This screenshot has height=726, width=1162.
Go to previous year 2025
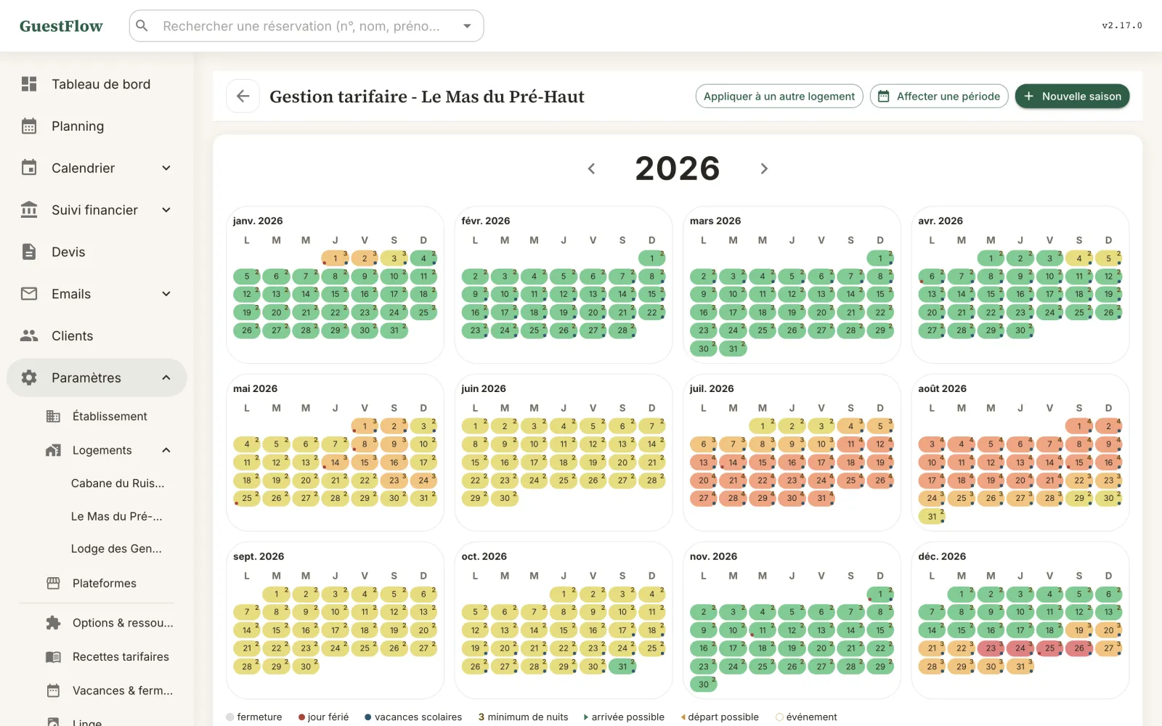(x=591, y=168)
